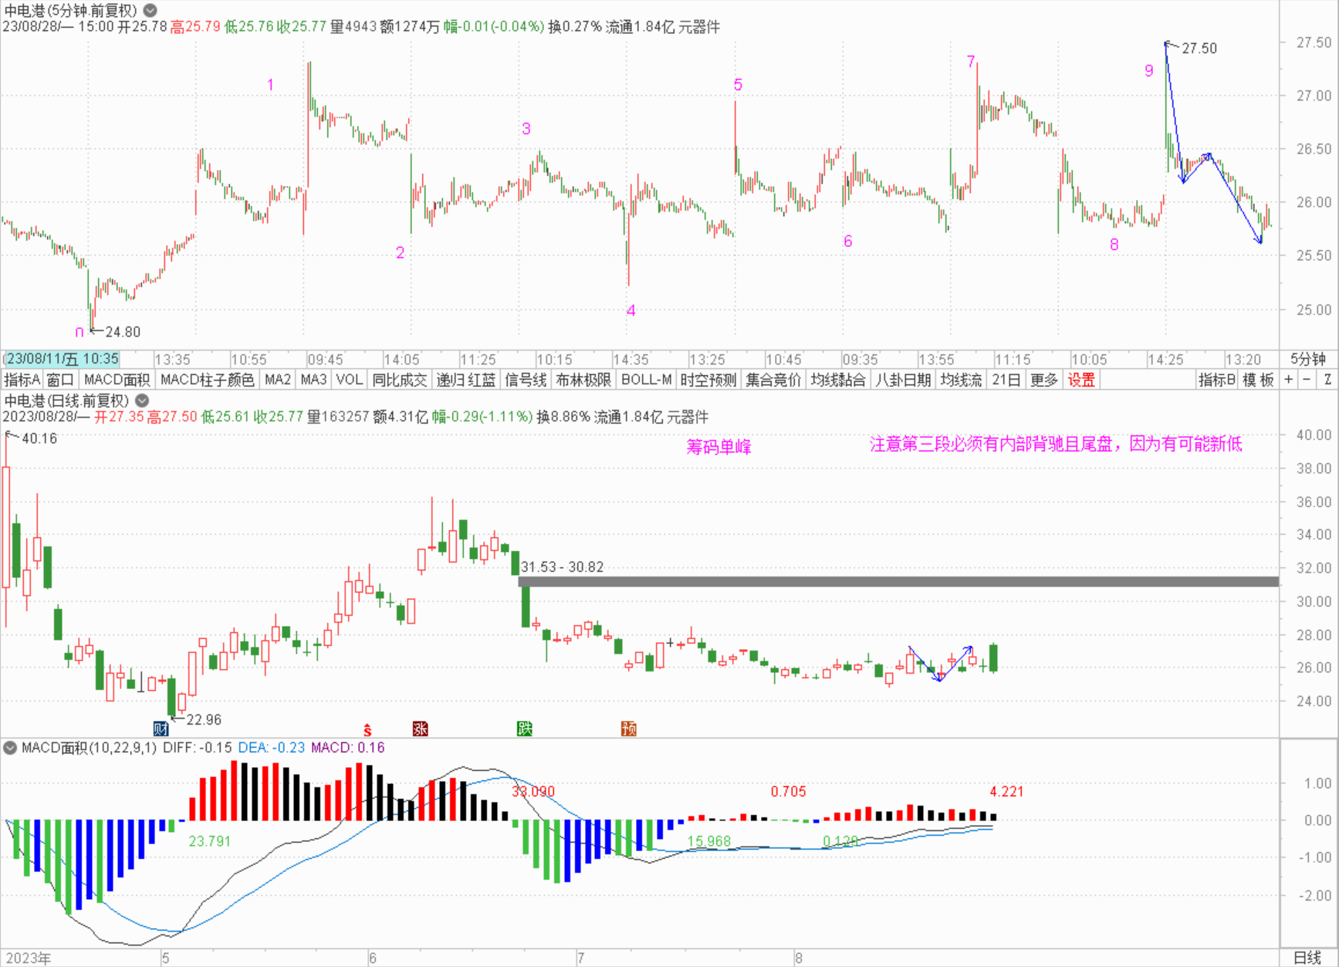Open the 更多 indicators menu
This screenshot has height=967, width=1339.
(1043, 380)
